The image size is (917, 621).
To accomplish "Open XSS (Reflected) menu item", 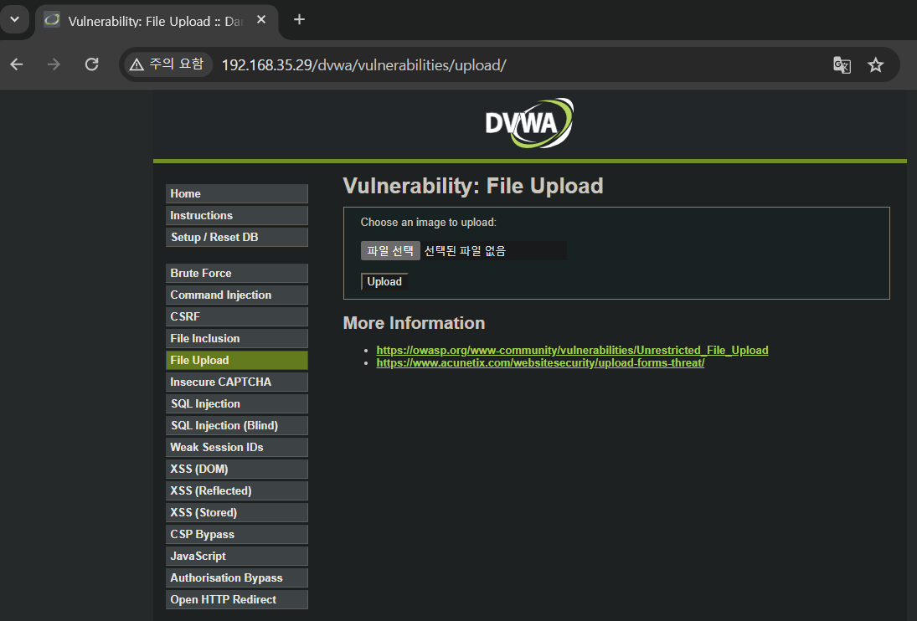I will [x=237, y=490].
